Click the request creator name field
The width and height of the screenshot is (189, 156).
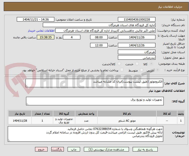[105, 31]
